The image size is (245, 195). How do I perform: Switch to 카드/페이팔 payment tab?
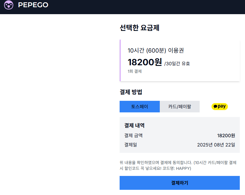pyautogui.click(x=180, y=107)
